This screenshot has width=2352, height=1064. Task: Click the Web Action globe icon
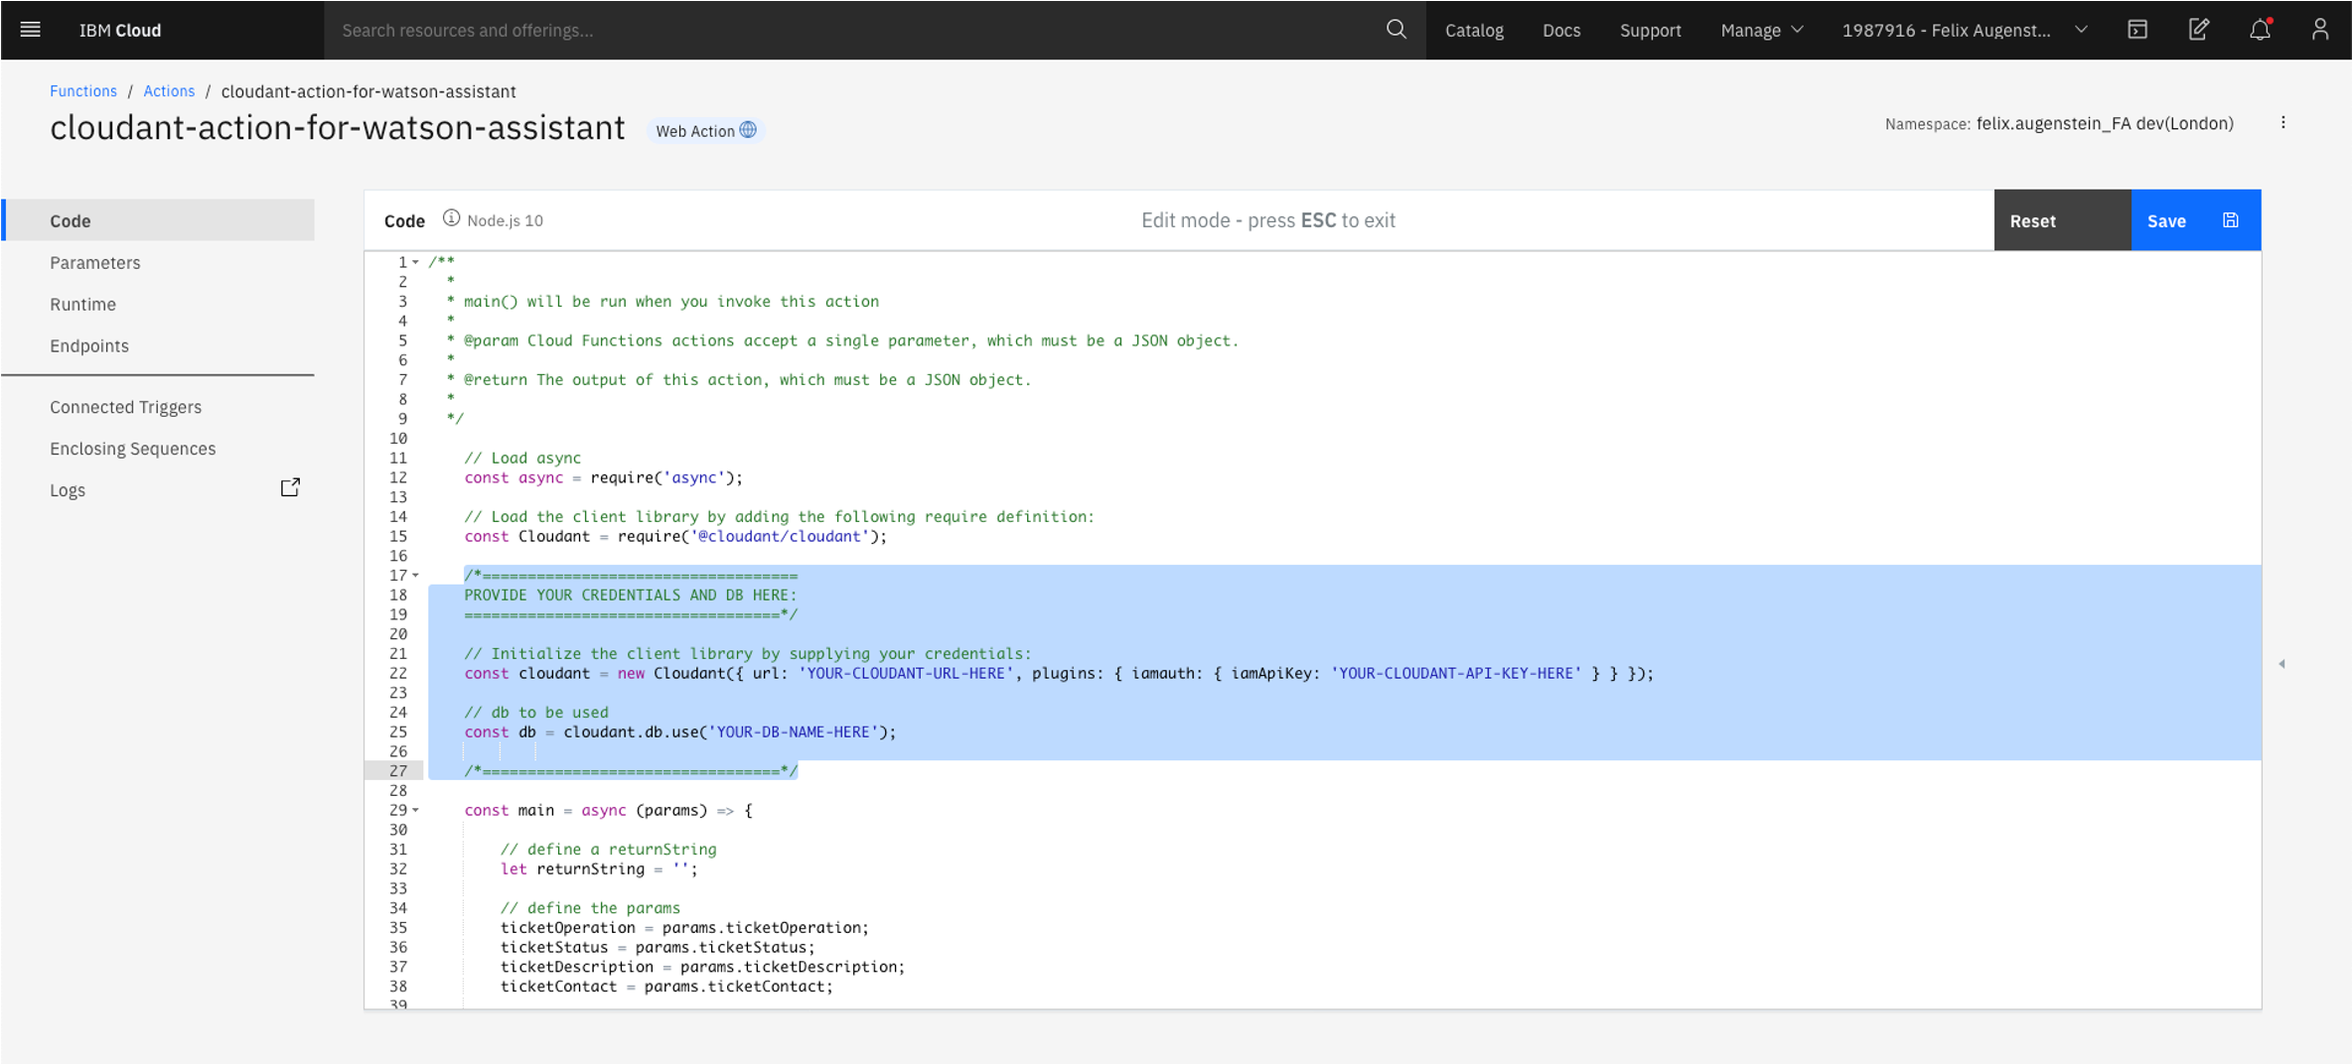(x=748, y=130)
